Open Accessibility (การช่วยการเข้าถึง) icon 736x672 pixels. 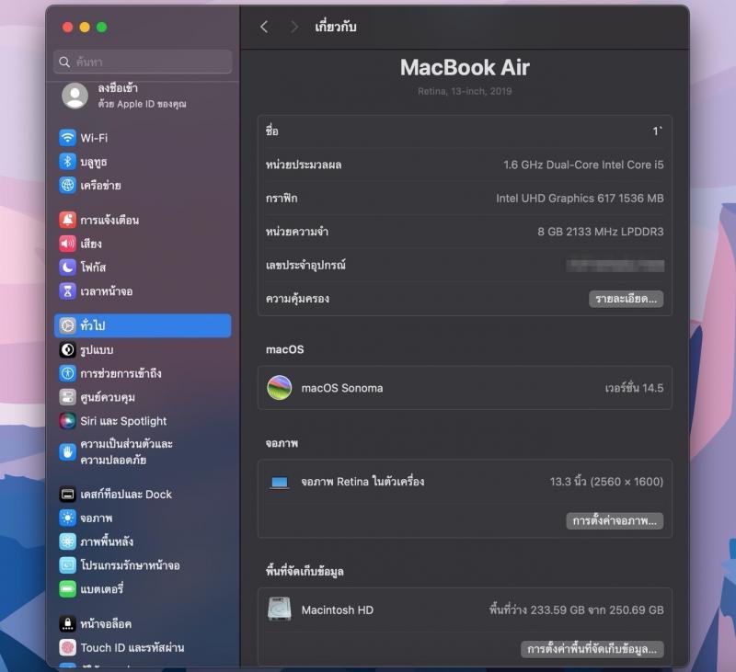point(67,373)
